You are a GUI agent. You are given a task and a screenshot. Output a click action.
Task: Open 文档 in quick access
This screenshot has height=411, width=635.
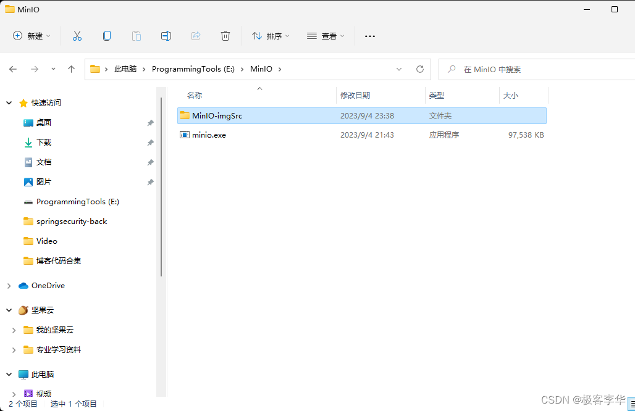(44, 162)
